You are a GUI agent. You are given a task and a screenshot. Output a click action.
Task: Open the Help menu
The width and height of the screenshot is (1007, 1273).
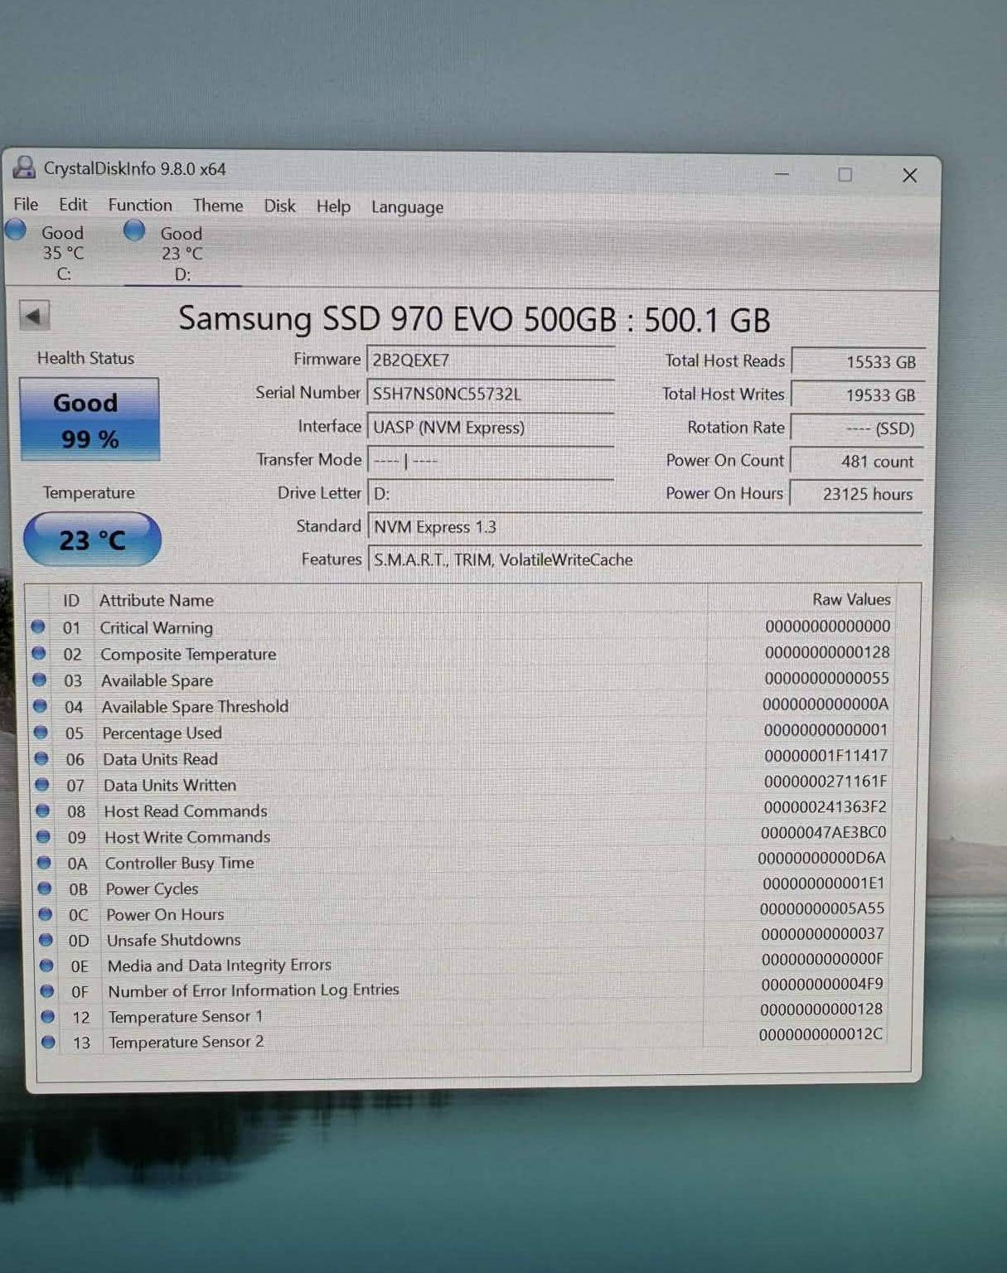tap(333, 206)
